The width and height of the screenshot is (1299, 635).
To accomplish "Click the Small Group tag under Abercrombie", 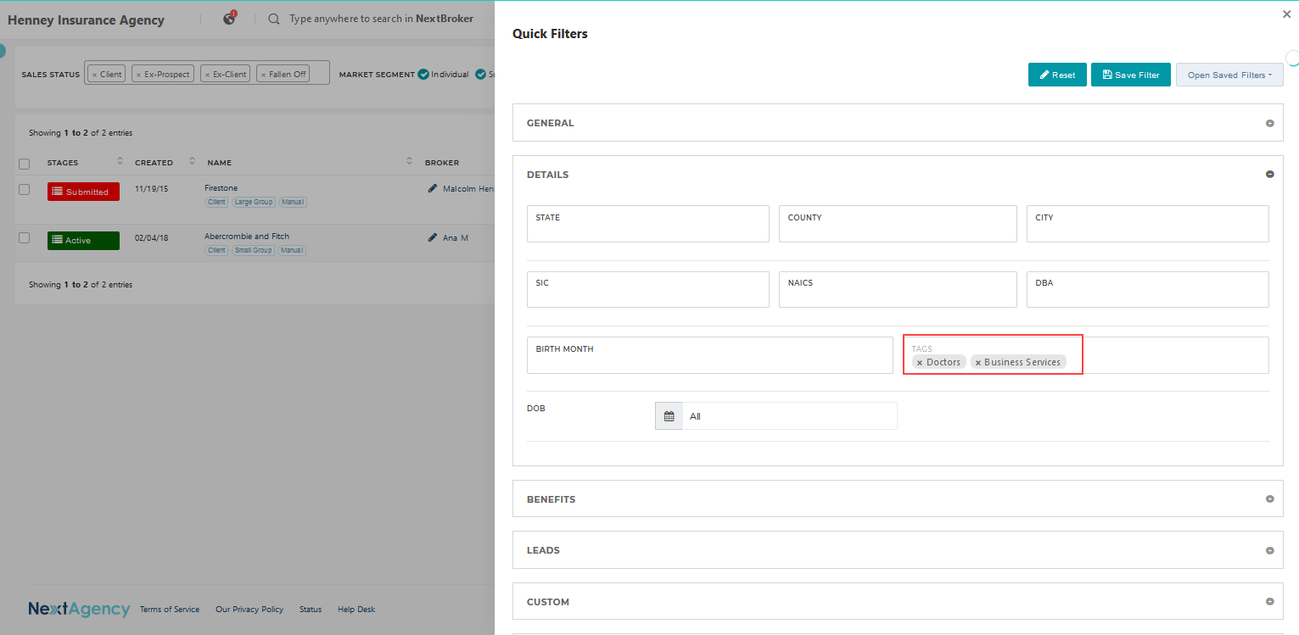I will pos(254,251).
